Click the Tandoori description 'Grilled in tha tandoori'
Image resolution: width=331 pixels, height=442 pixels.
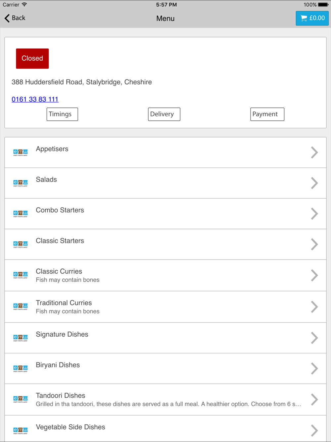[x=168, y=404]
